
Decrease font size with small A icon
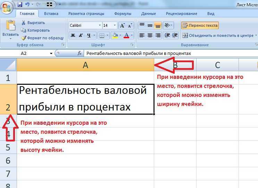coord(130,25)
